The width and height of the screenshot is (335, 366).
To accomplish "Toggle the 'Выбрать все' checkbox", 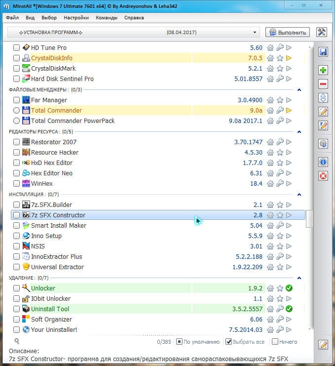I will 229,342.
